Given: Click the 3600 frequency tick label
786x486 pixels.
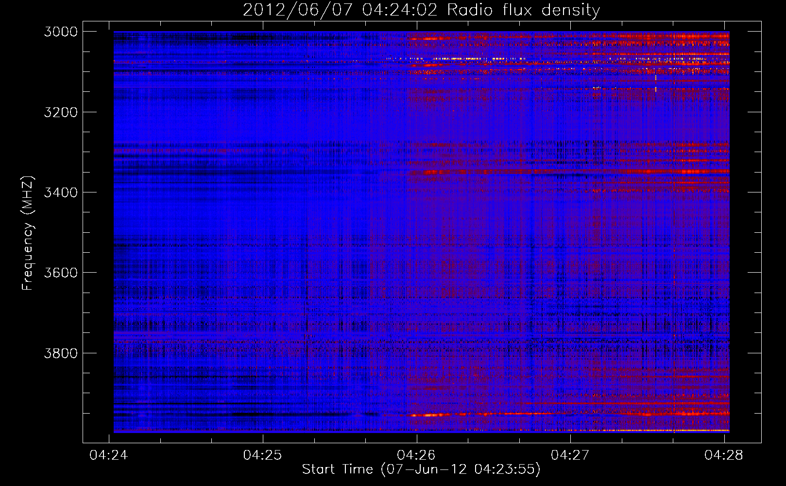Looking at the screenshot, I should click(61, 273).
